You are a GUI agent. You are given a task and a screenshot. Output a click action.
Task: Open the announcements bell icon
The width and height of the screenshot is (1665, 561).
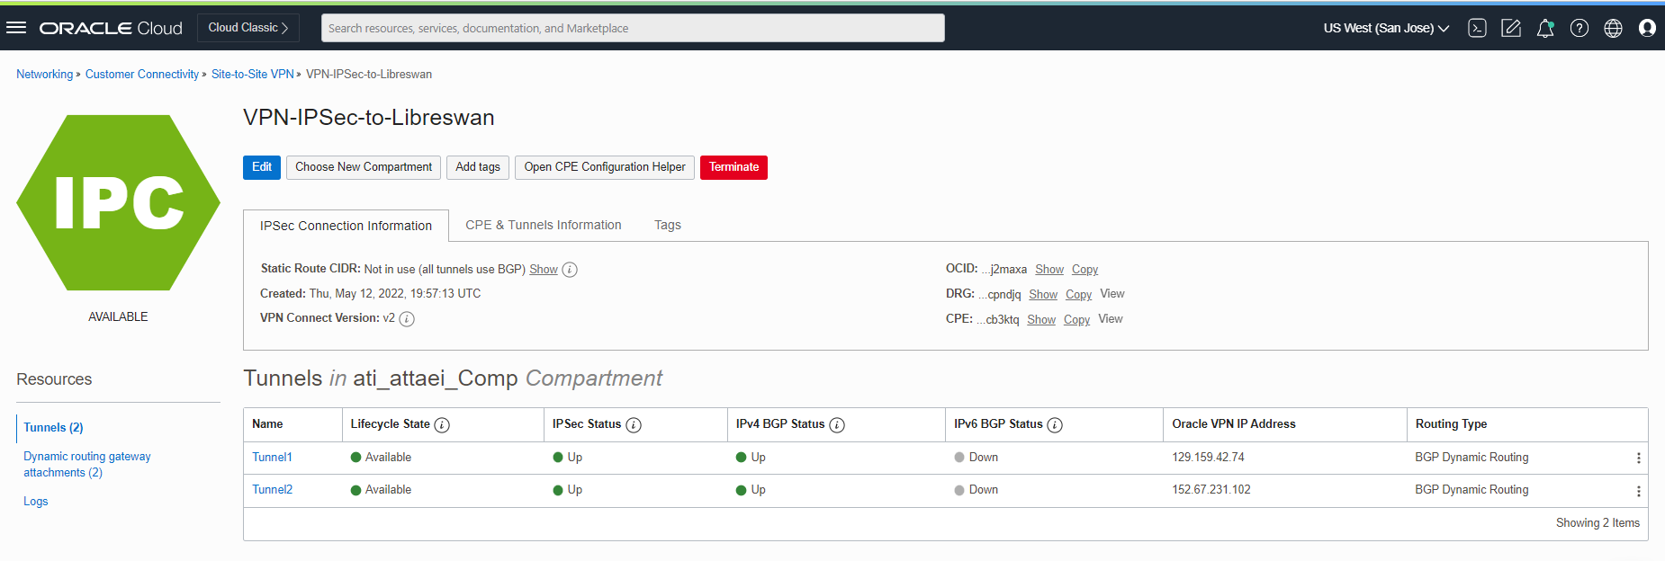(x=1545, y=28)
